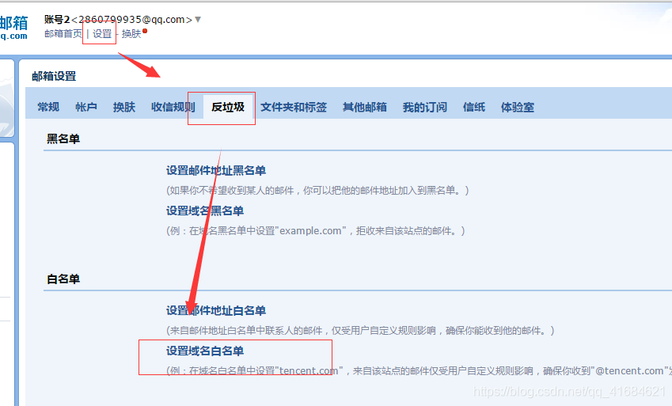Open 设置邮件地址黑名单 link
Image resolution: width=672 pixels, height=406 pixels.
point(216,171)
